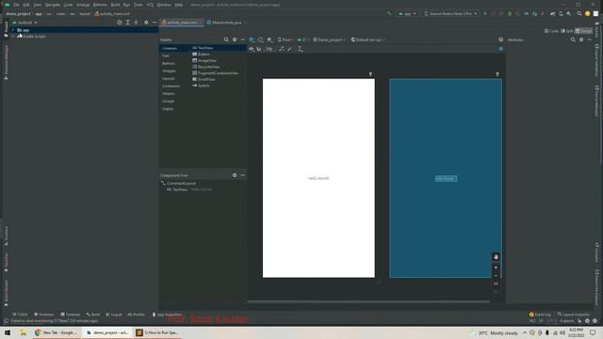The image size is (603, 339).
Task: Open Android project view dropdown
Action: click(24, 23)
